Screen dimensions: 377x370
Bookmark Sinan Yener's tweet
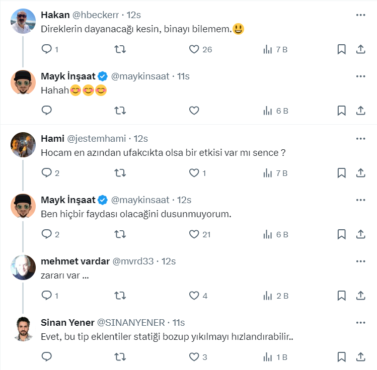pos(341,357)
